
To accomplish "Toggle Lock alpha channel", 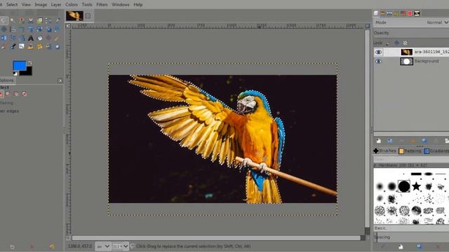I will click(x=405, y=43).
